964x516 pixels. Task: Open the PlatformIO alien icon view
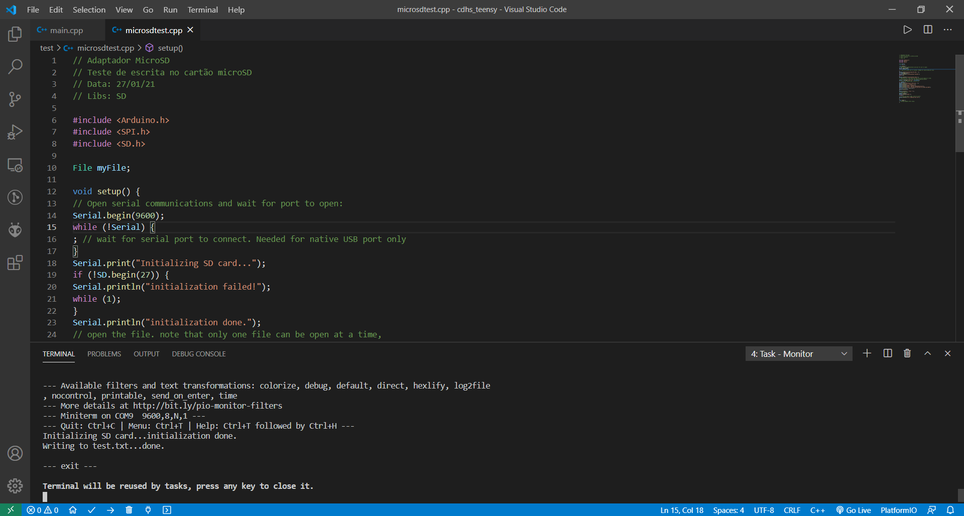(15, 230)
